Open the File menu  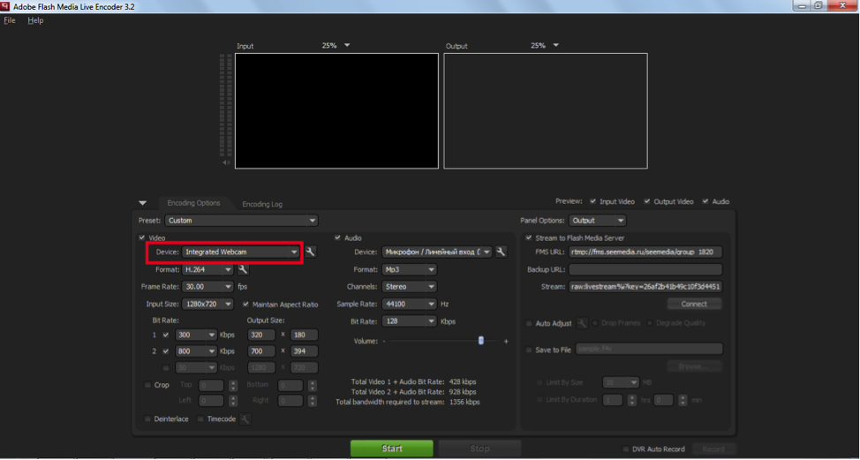(x=10, y=20)
